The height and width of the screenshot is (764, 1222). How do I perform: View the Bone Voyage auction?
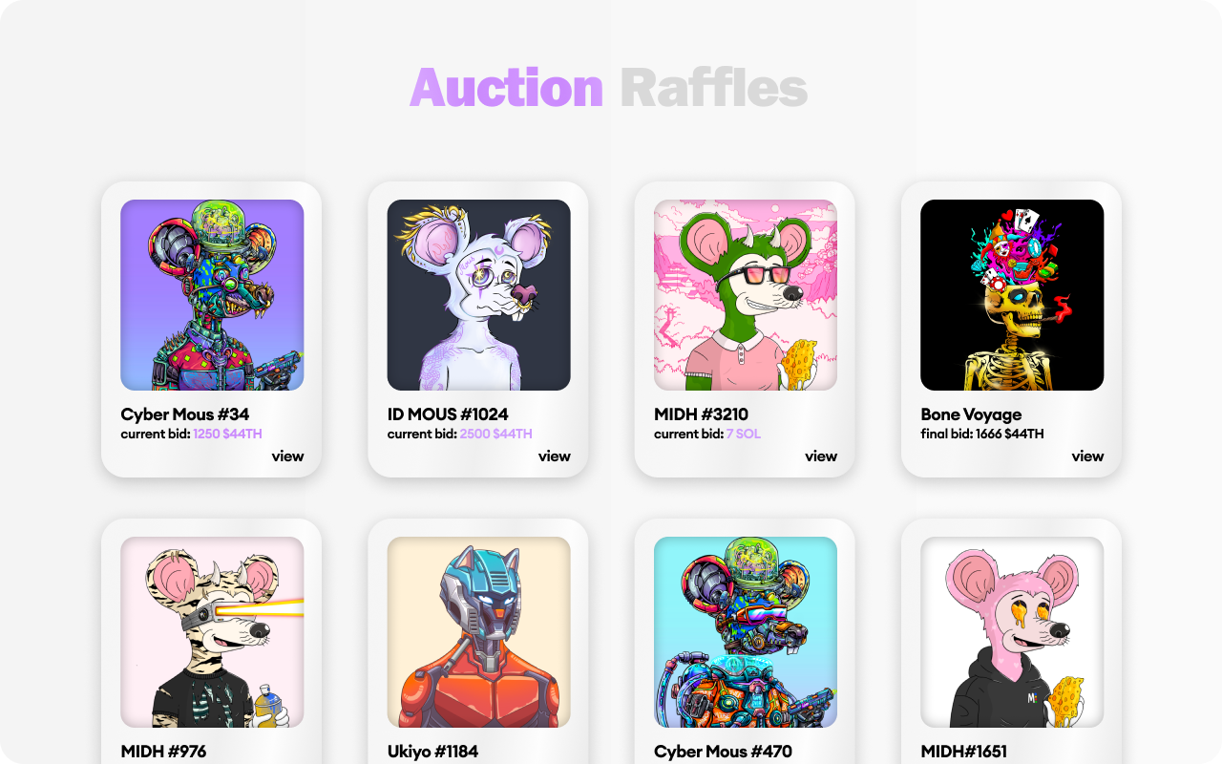pyautogui.click(x=1087, y=456)
